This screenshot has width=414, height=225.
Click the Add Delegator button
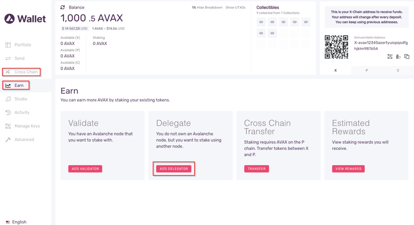point(174,169)
